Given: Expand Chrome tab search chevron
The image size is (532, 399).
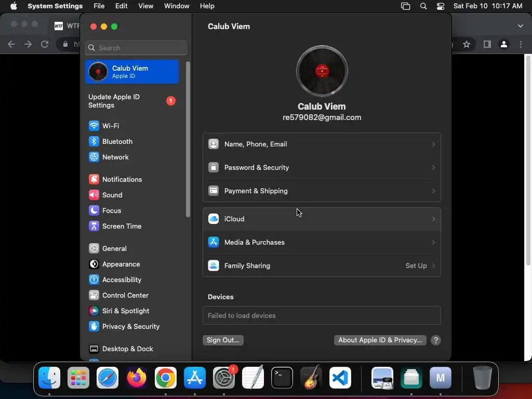Looking at the screenshot, I should tap(521, 26).
